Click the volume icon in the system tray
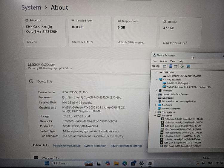Screen dimensions: 224x168 222,163
